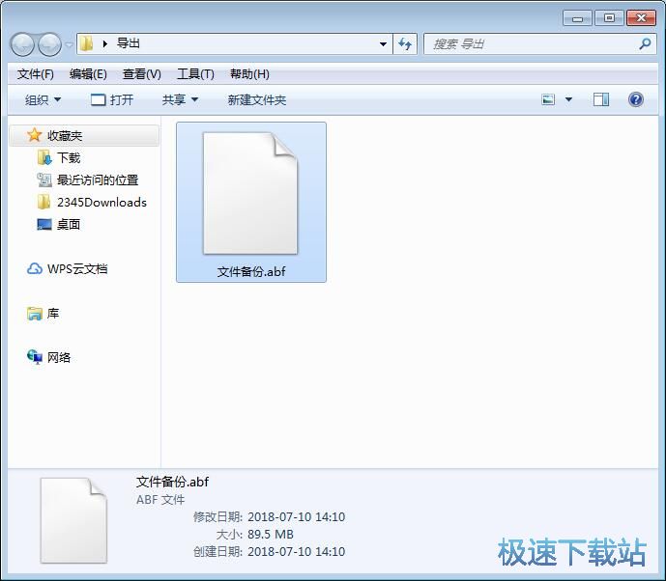Close the 导出 window

642,18
